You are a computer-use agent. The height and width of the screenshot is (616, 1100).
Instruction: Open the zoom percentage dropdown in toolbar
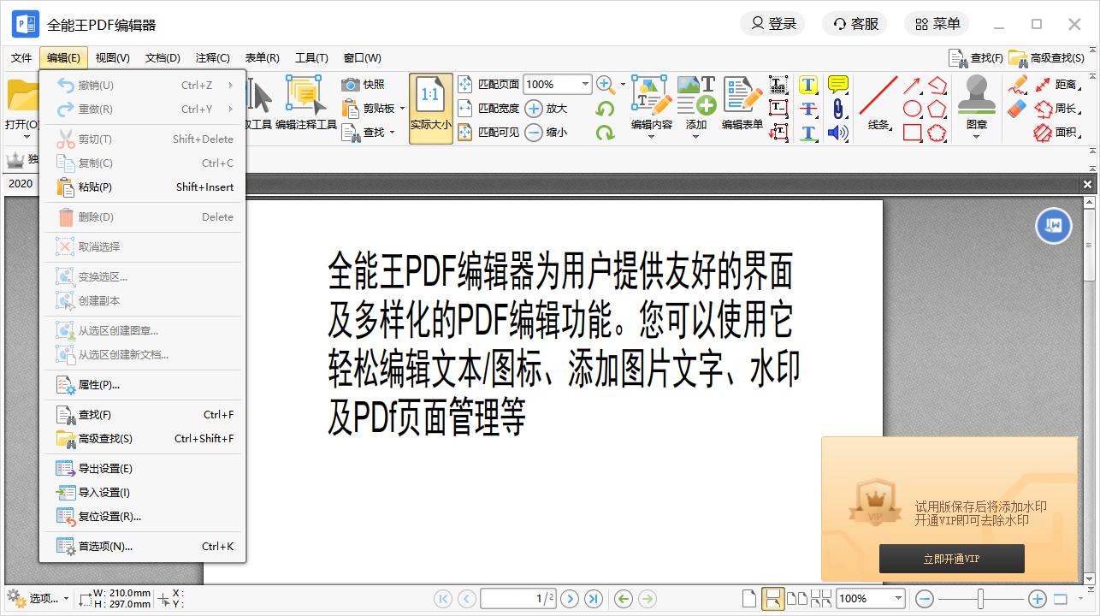coord(585,84)
